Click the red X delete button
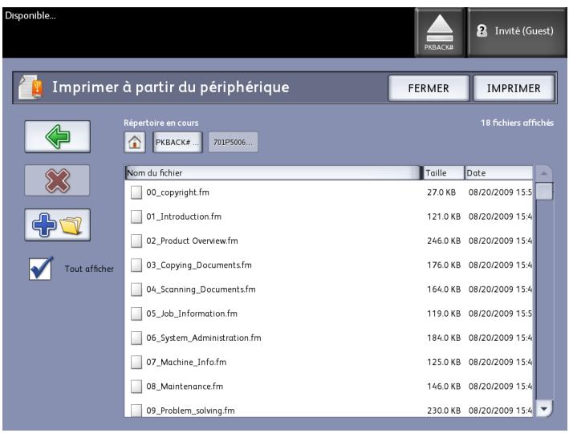The width and height of the screenshot is (569, 433). pyautogui.click(x=57, y=180)
